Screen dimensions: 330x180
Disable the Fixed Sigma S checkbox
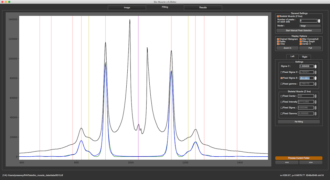point(281,78)
